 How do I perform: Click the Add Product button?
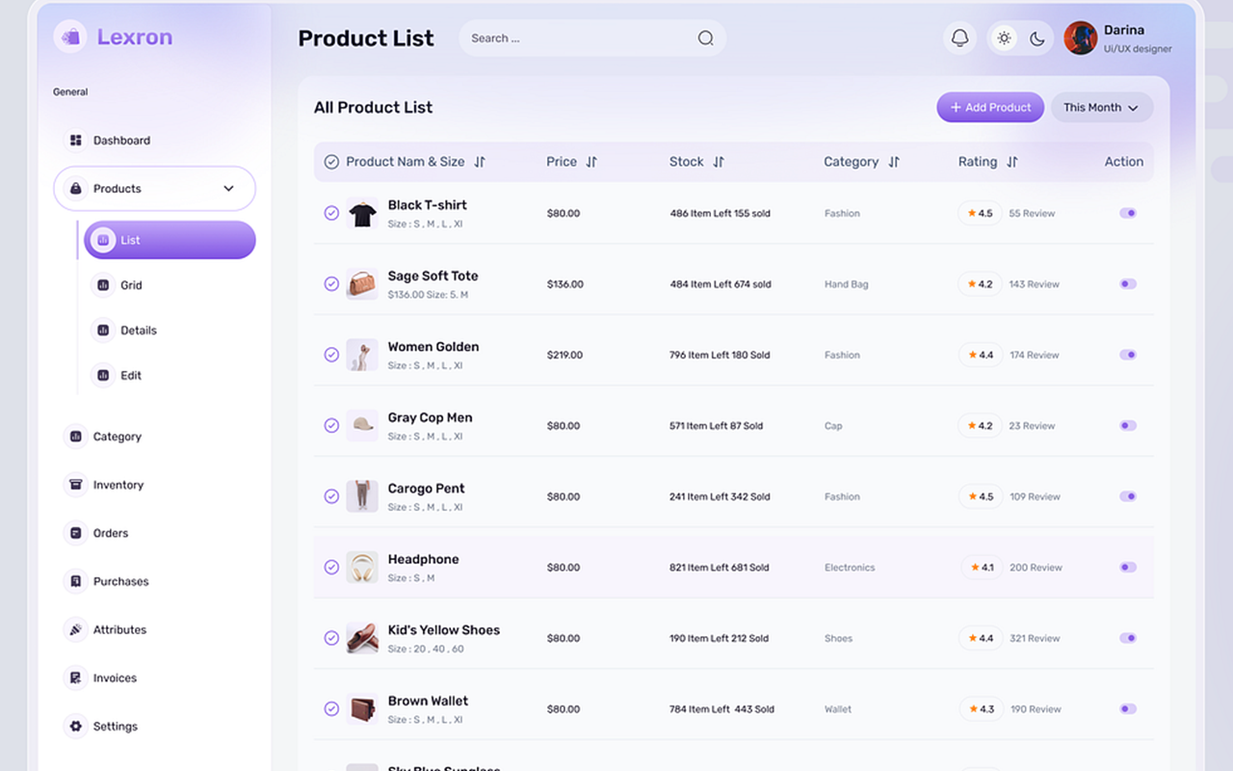tap(990, 108)
